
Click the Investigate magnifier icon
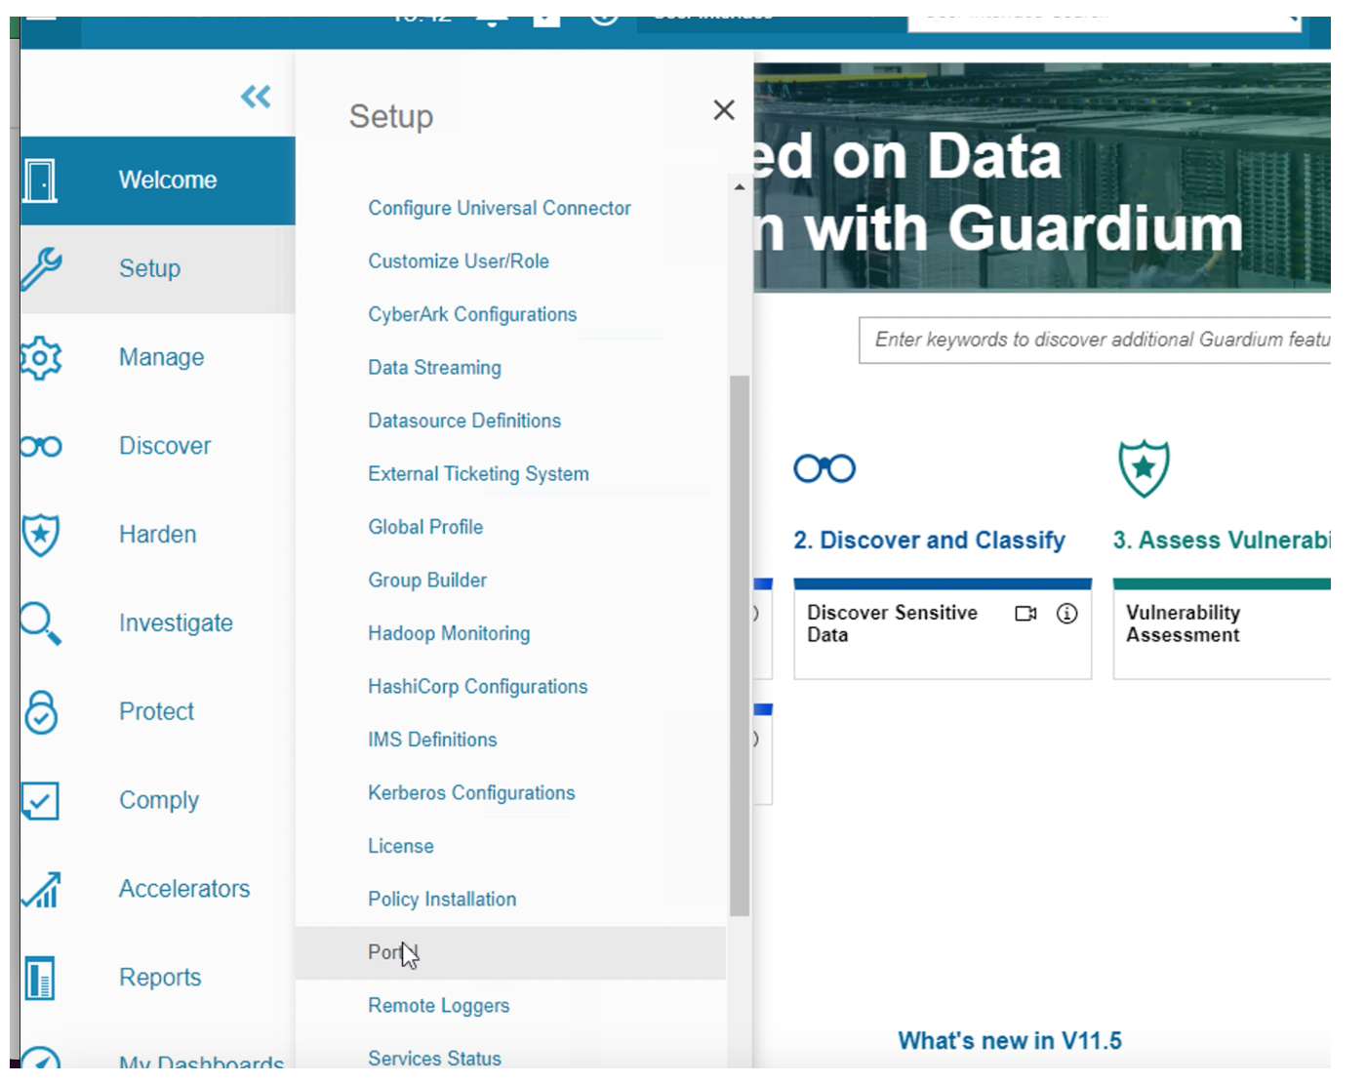(41, 624)
